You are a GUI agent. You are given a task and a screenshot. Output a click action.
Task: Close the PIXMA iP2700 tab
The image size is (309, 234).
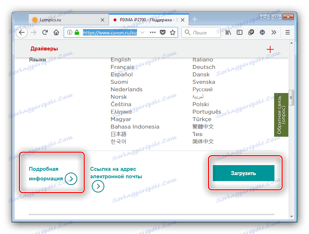click(183, 20)
